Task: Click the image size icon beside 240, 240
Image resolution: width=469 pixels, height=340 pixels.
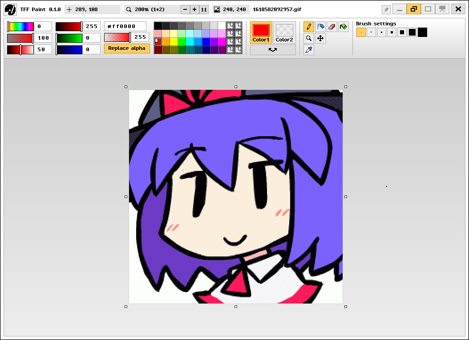Action: 217,10
